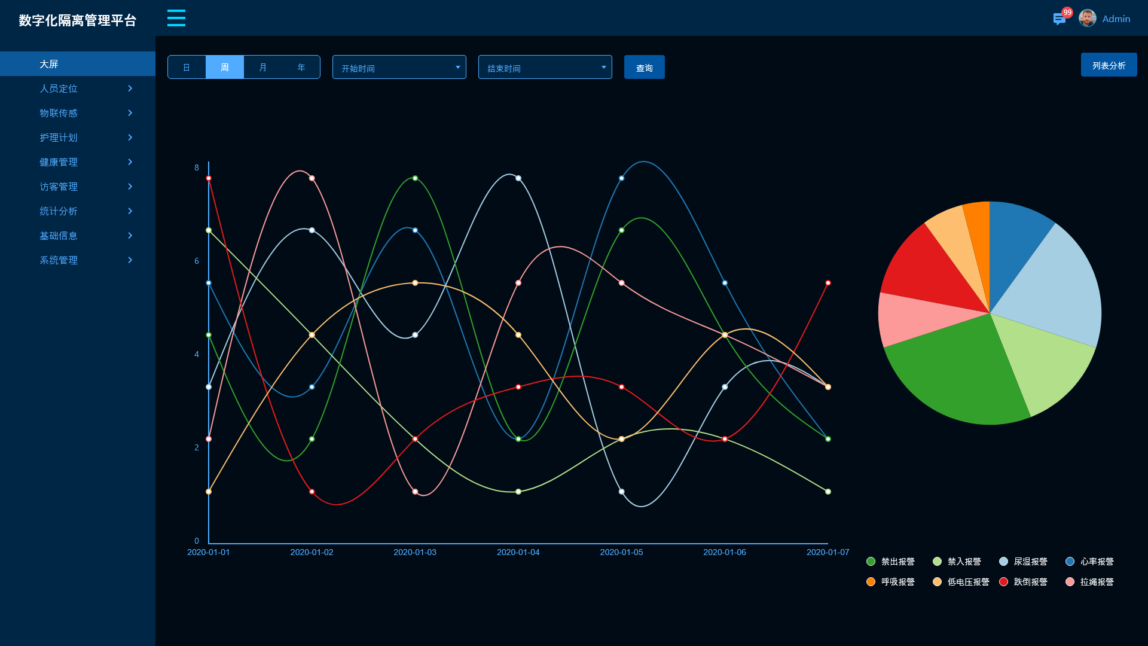Open the 系统管理 sidebar entry
This screenshot has width=1148, height=646.
click(x=78, y=260)
